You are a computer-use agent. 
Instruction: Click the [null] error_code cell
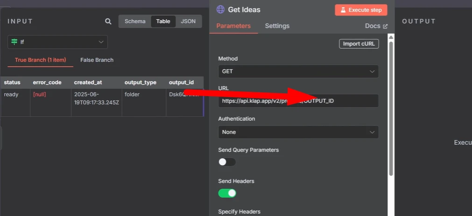(x=50, y=103)
